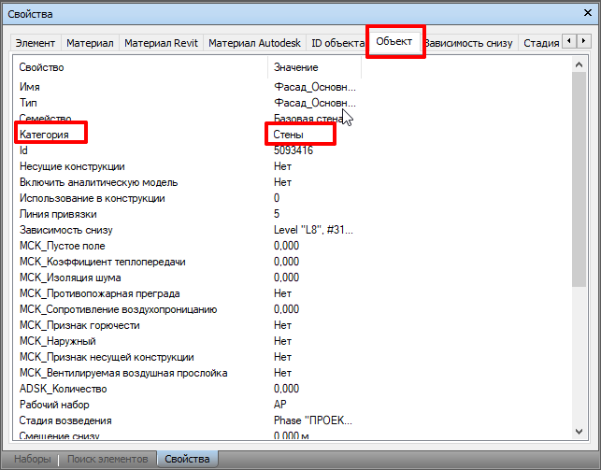This screenshot has width=601, height=470.
Task: Open the ID объекта tab
Action: [336, 43]
